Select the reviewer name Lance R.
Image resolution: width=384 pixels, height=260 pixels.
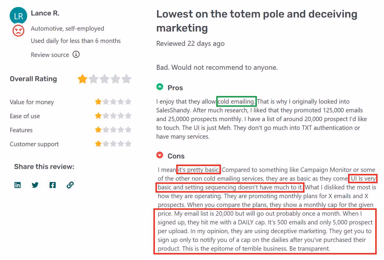[x=45, y=13]
